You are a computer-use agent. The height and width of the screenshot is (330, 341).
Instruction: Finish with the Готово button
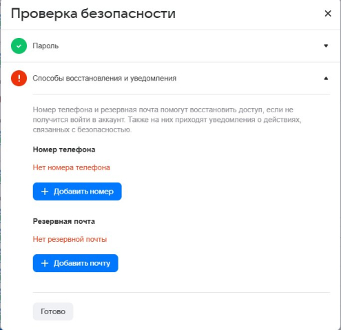(x=53, y=311)
